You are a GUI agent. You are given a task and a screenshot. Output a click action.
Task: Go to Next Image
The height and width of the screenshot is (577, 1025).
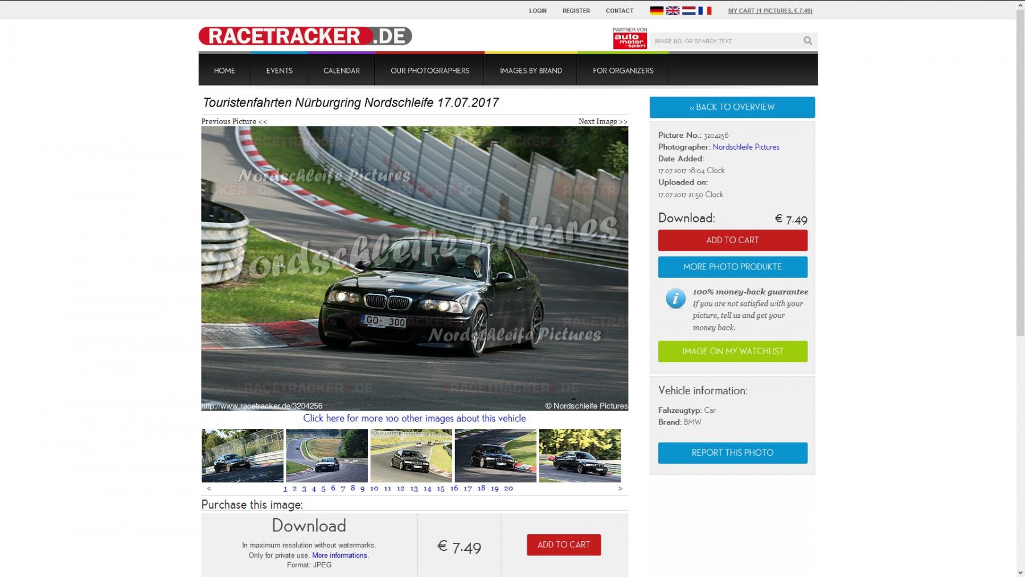[x=602, y=121]
